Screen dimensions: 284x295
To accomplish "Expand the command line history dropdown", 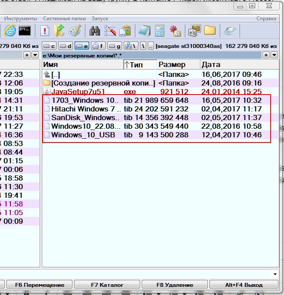I will tap(275, 274).
